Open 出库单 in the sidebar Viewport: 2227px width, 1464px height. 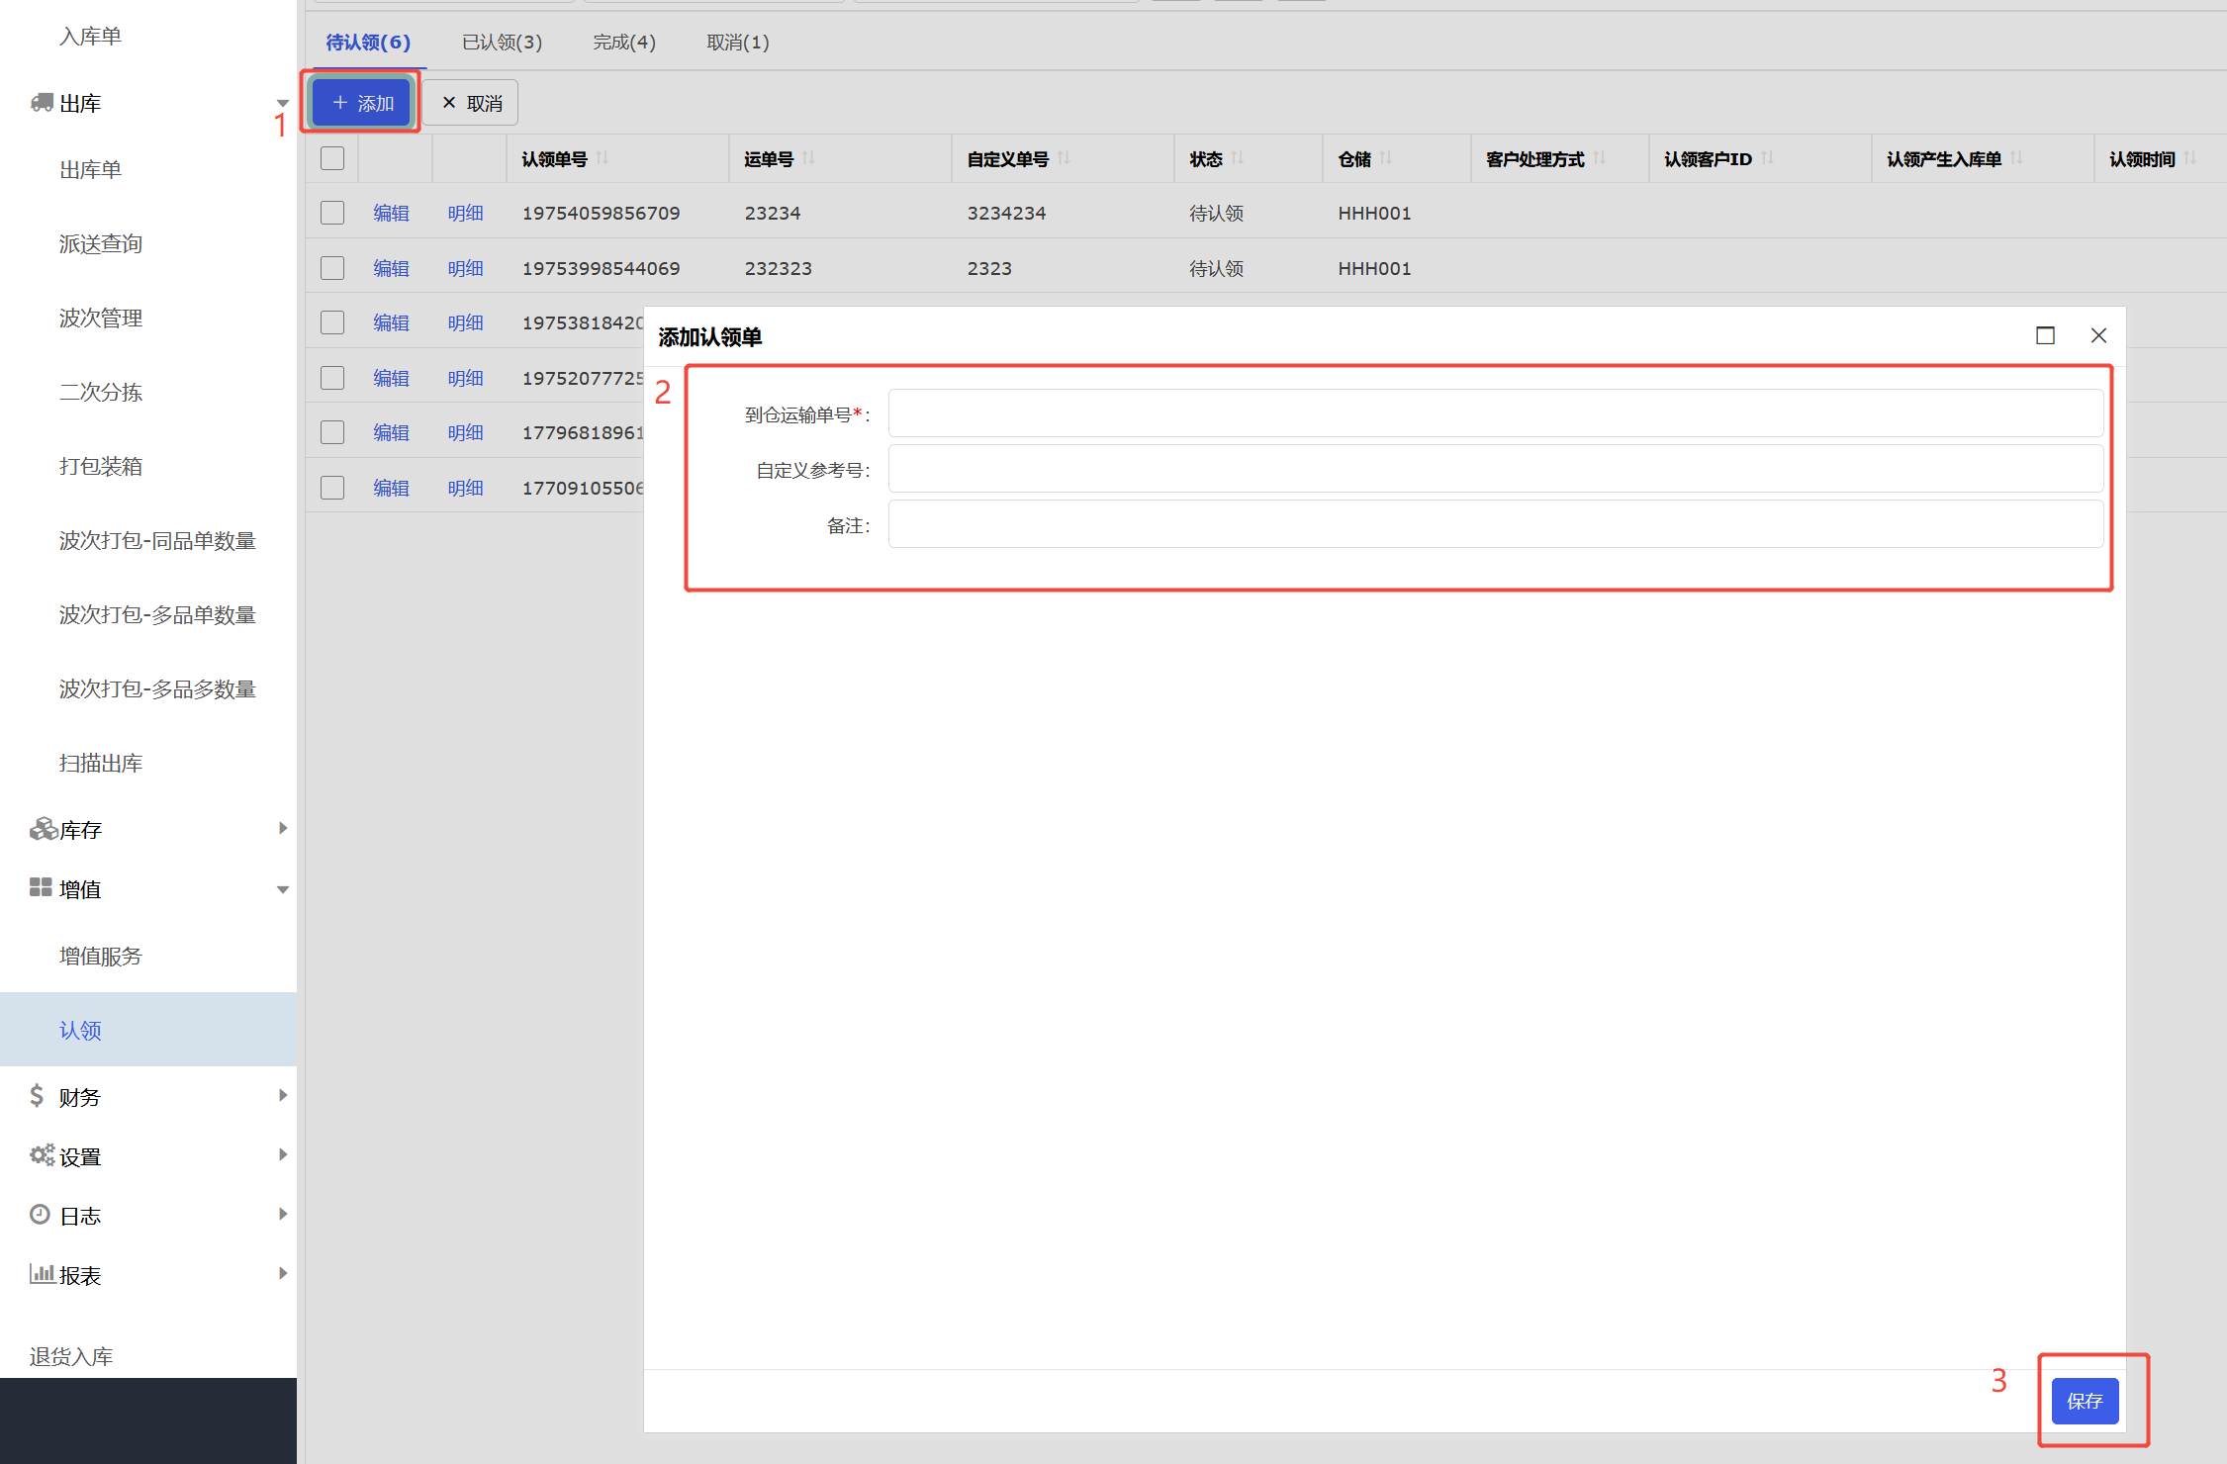pyautogui.click(x=90, y=170)
